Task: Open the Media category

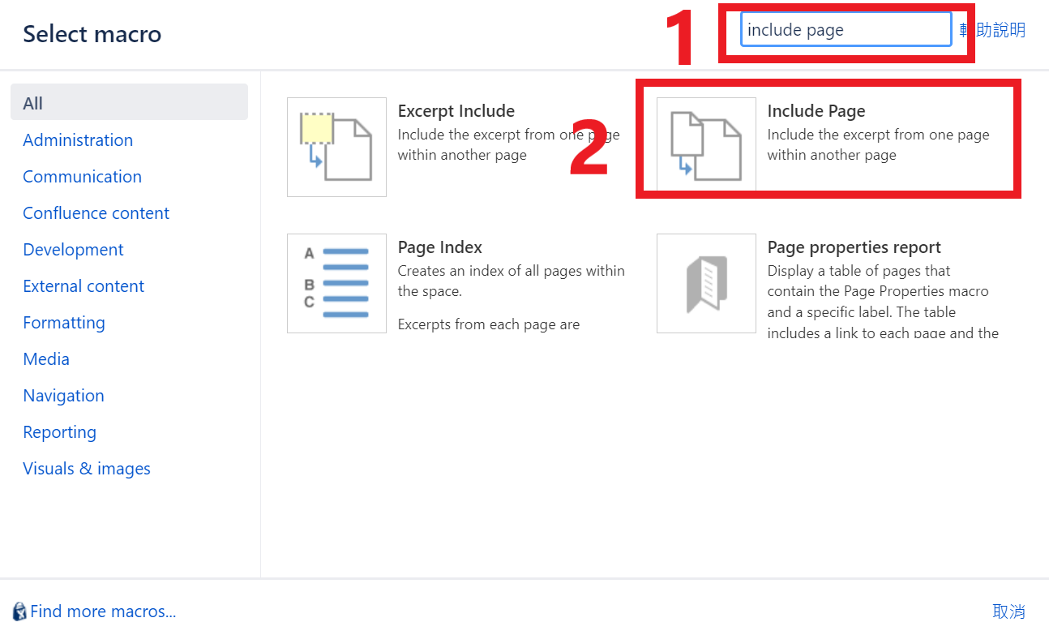Action: [x=46, y=358]
